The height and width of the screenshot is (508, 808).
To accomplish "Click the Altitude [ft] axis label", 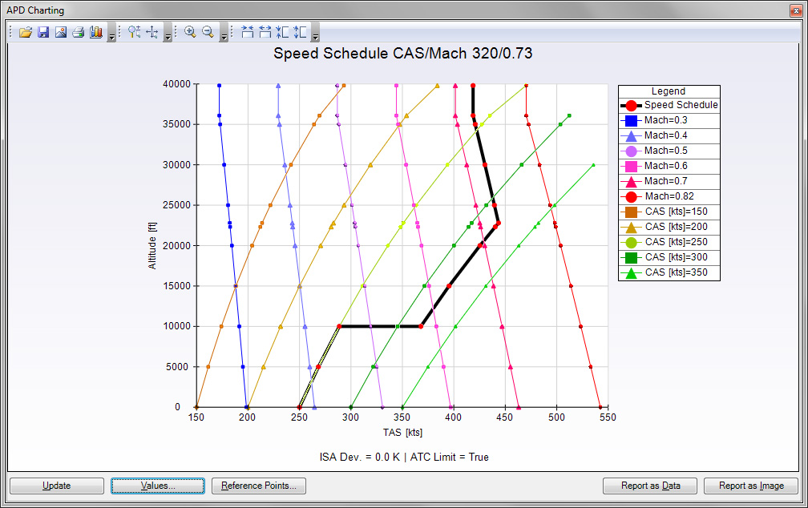I will point(152,246).
